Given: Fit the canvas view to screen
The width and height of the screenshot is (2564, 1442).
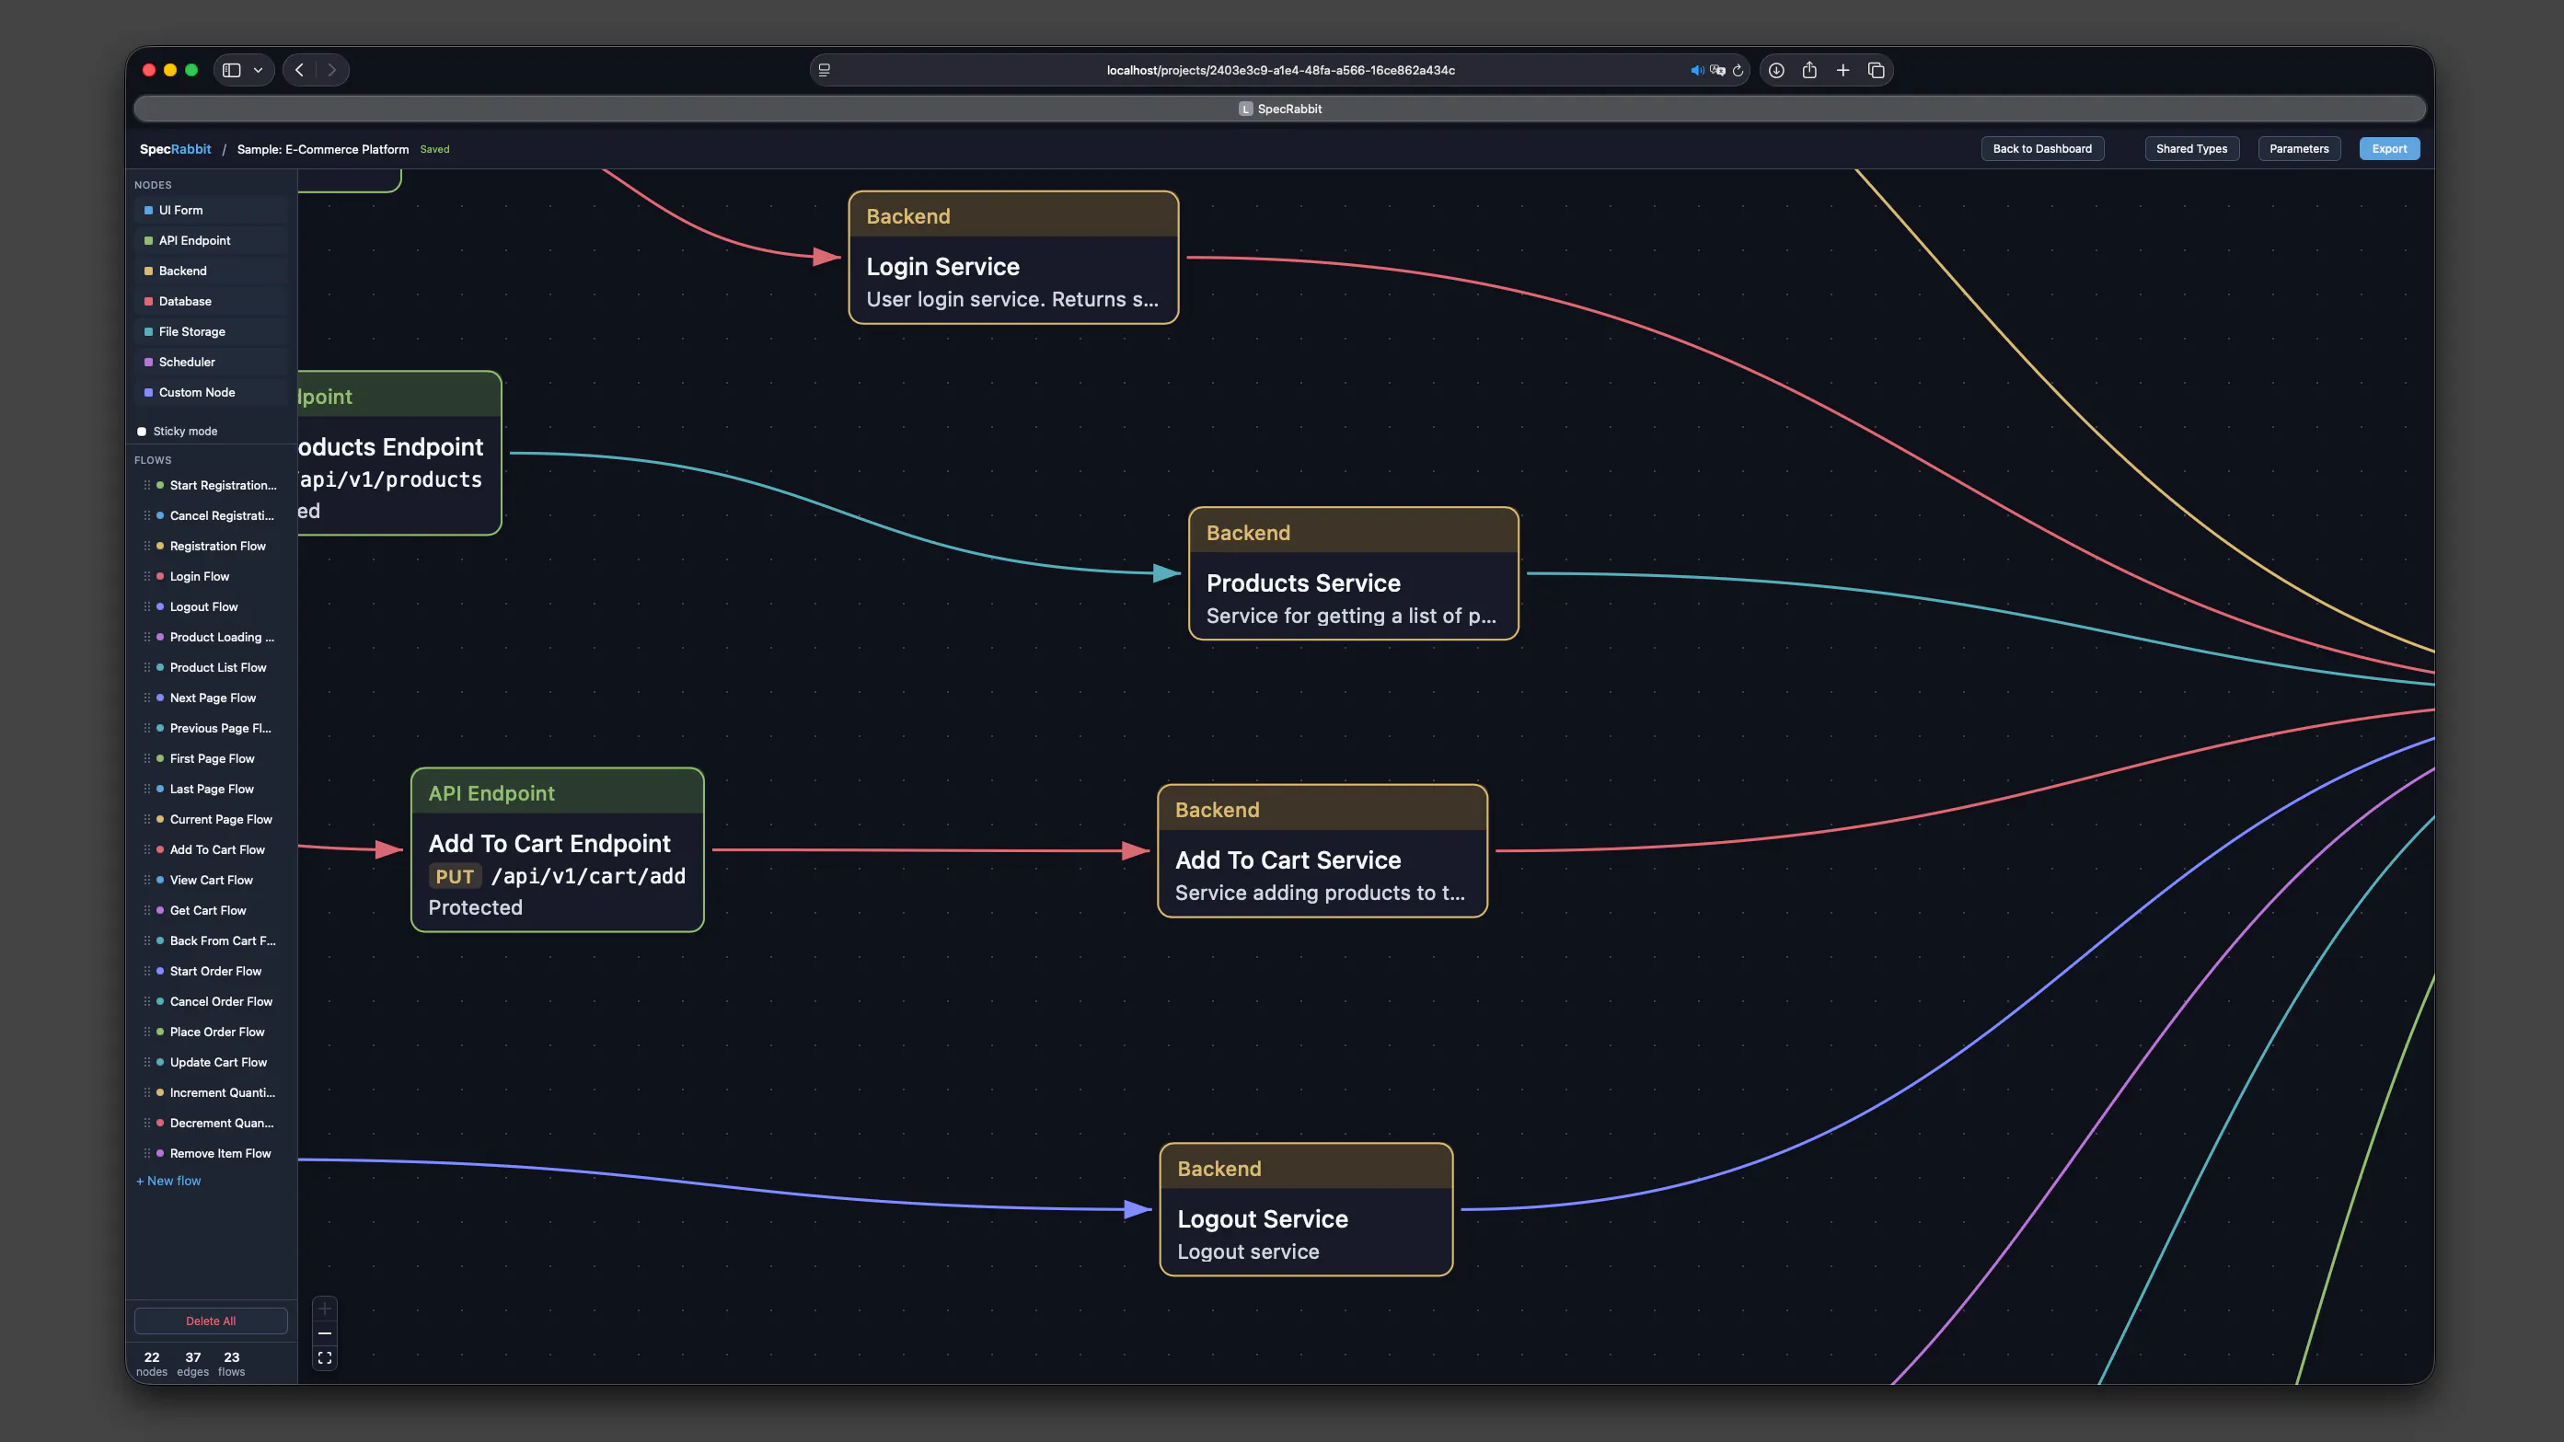Looking at the screenshot, I should pos(325,1357).
